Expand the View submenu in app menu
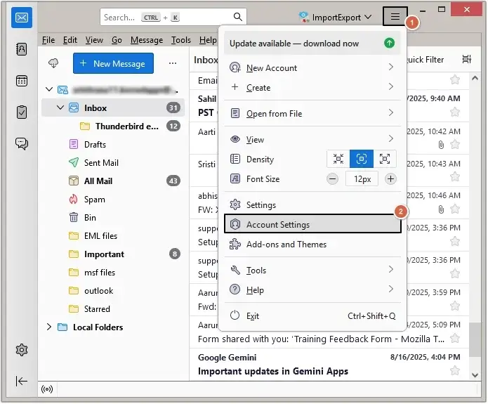The width and height of the screenshot is (488, 404). click(391, 138)
